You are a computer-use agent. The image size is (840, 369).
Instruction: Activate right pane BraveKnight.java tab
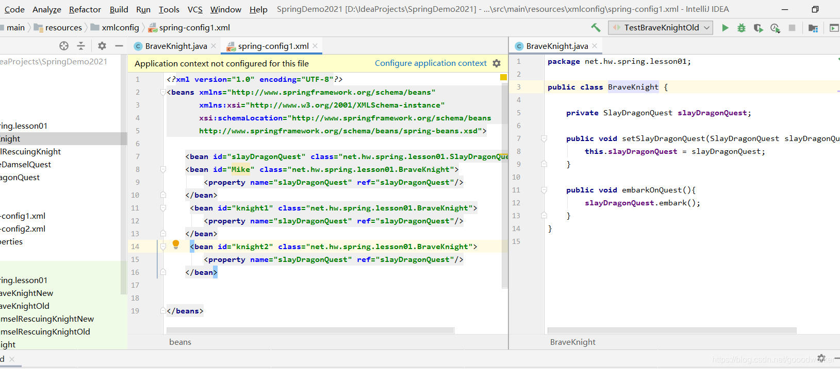click(557, 46)
